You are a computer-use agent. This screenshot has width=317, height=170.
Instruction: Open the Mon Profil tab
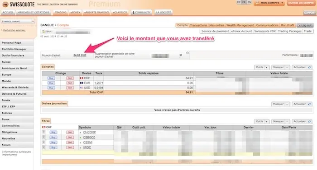(x=287, y=25)
